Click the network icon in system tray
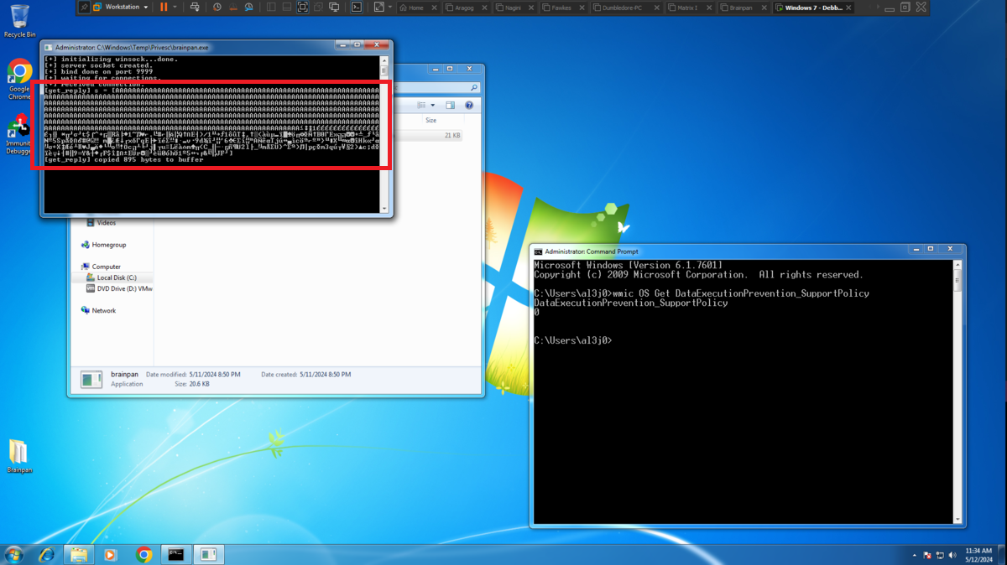This screenshot has width=1007, height=565. pyautogui.click(x=940, y=555)
